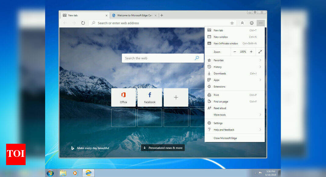
Task: Open the user profile icon
Action: tap(242, 23)
